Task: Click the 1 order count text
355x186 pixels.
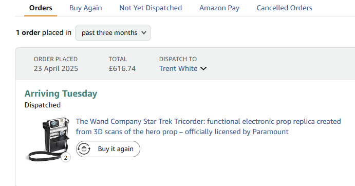Action: 28,32
